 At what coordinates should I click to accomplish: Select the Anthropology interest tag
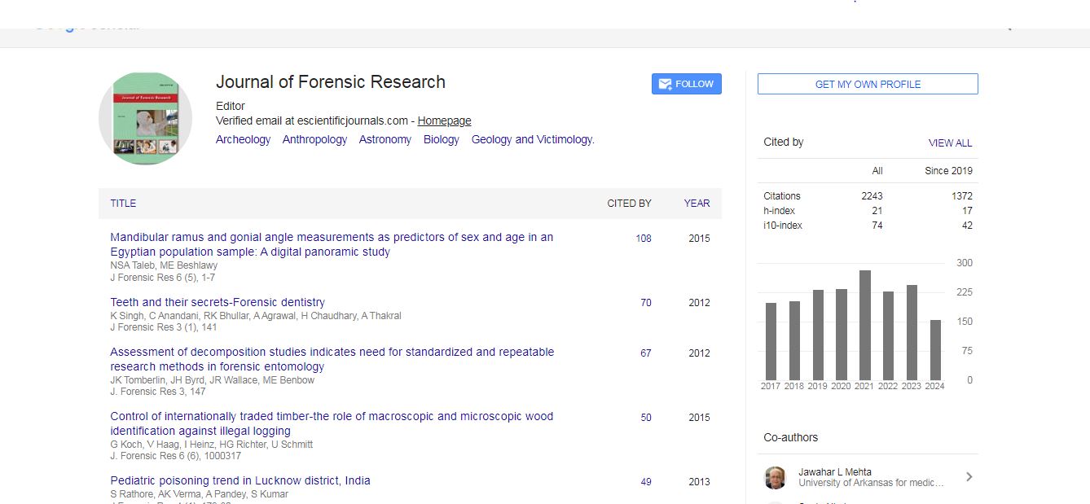pyautogui.click(x=314, y=139)
